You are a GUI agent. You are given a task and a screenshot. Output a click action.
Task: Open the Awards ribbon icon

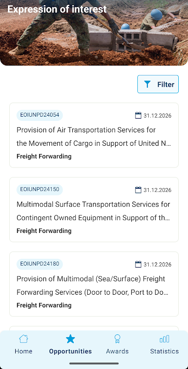[117, 339]
